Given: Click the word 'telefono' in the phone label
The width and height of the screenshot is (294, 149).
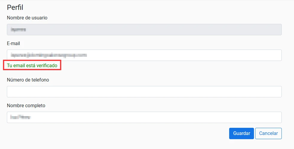Looking at the screenshot, I should [x=41, y=80].
